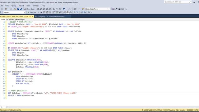
Task: Open an Analysis Services DAX Query
Action: [x=50, y=9]
